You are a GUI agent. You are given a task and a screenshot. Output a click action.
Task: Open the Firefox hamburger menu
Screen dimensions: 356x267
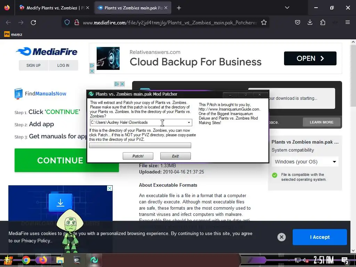click(x=348, y=22)
